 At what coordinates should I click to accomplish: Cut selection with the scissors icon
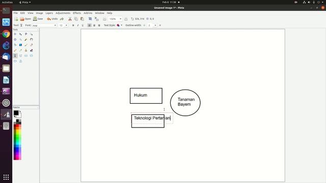pos(70,19)
